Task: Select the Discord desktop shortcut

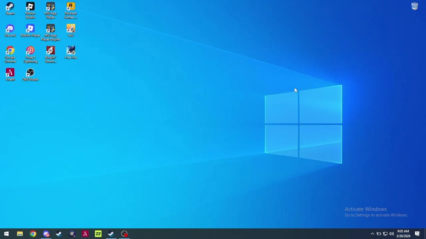Action: [x=10, y=31]
